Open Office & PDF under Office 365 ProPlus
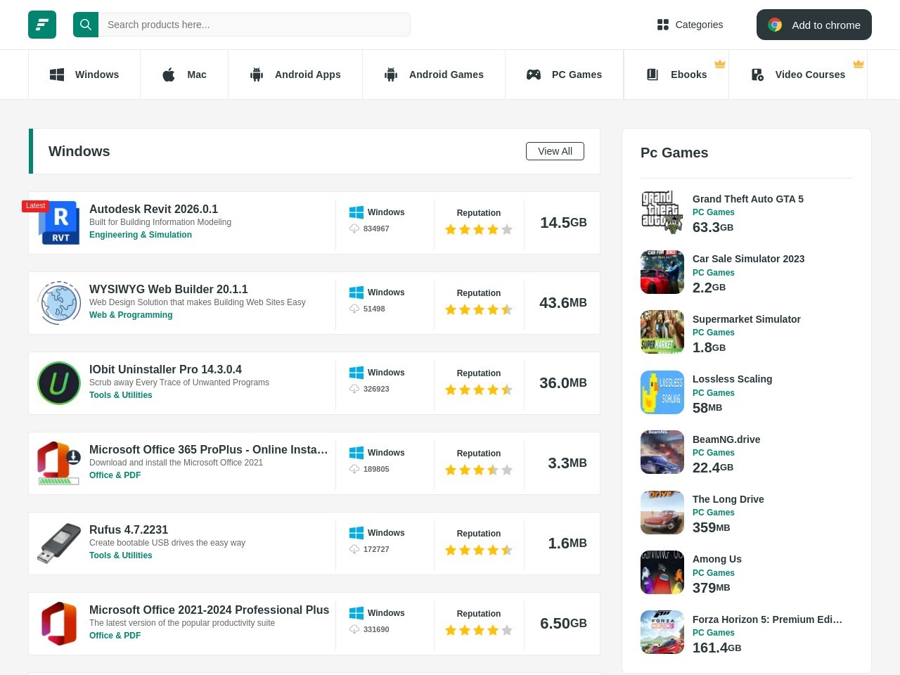900x675 pixels. pos(115,475)
